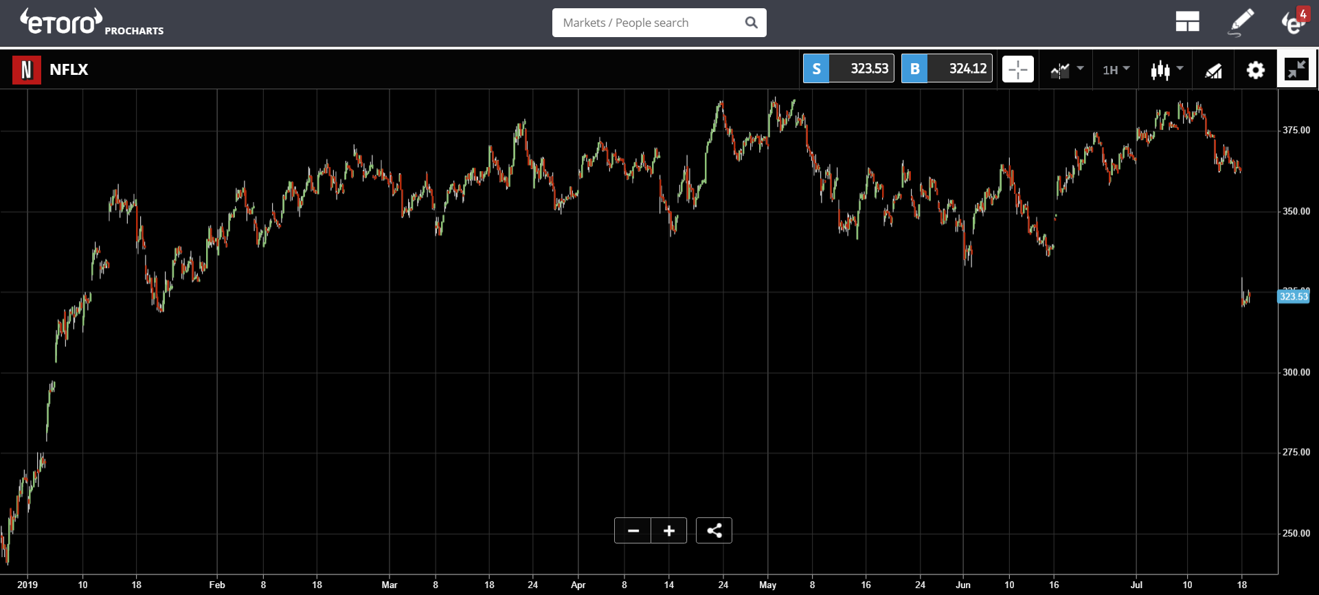Toggle fullscreen collapse chart view

click(1296, 69)
